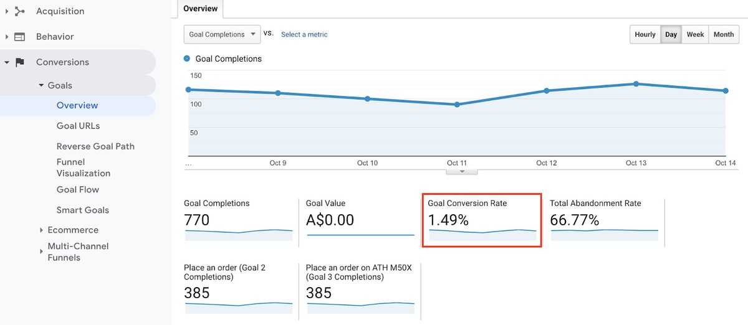Expand the Ecommerce submenu arrow
The height and width of the screenshot is (325, 748).
pyautogui.click(x=41, y=230)
